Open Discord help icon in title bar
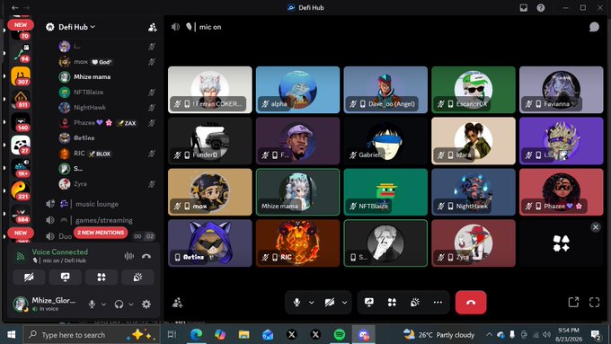Image resolution: width=611 pixels, height=344 pixels. [541, 7]
